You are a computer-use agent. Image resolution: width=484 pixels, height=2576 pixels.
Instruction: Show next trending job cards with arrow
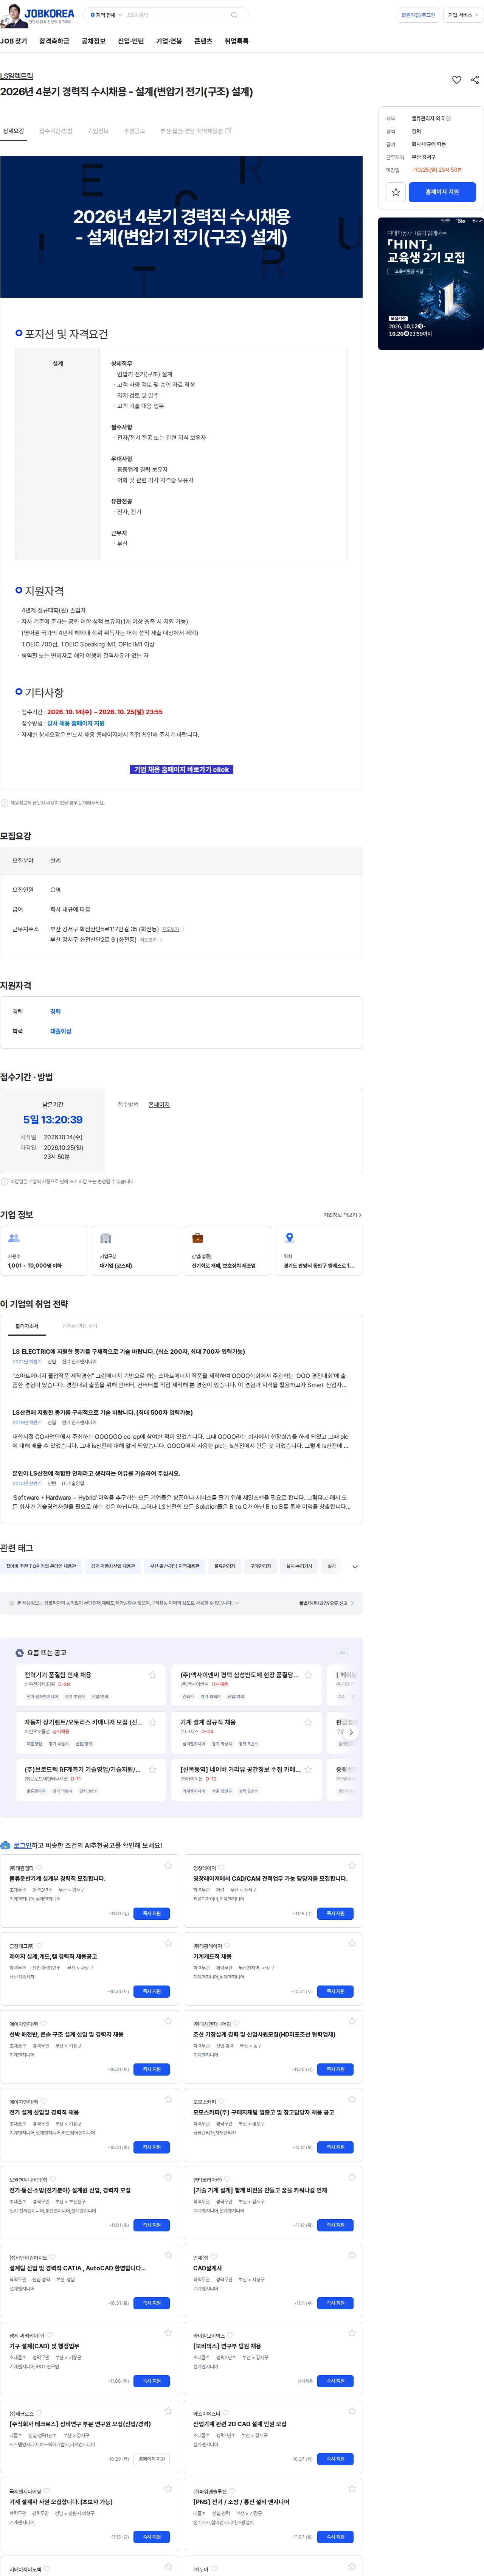click(350, 1732)
